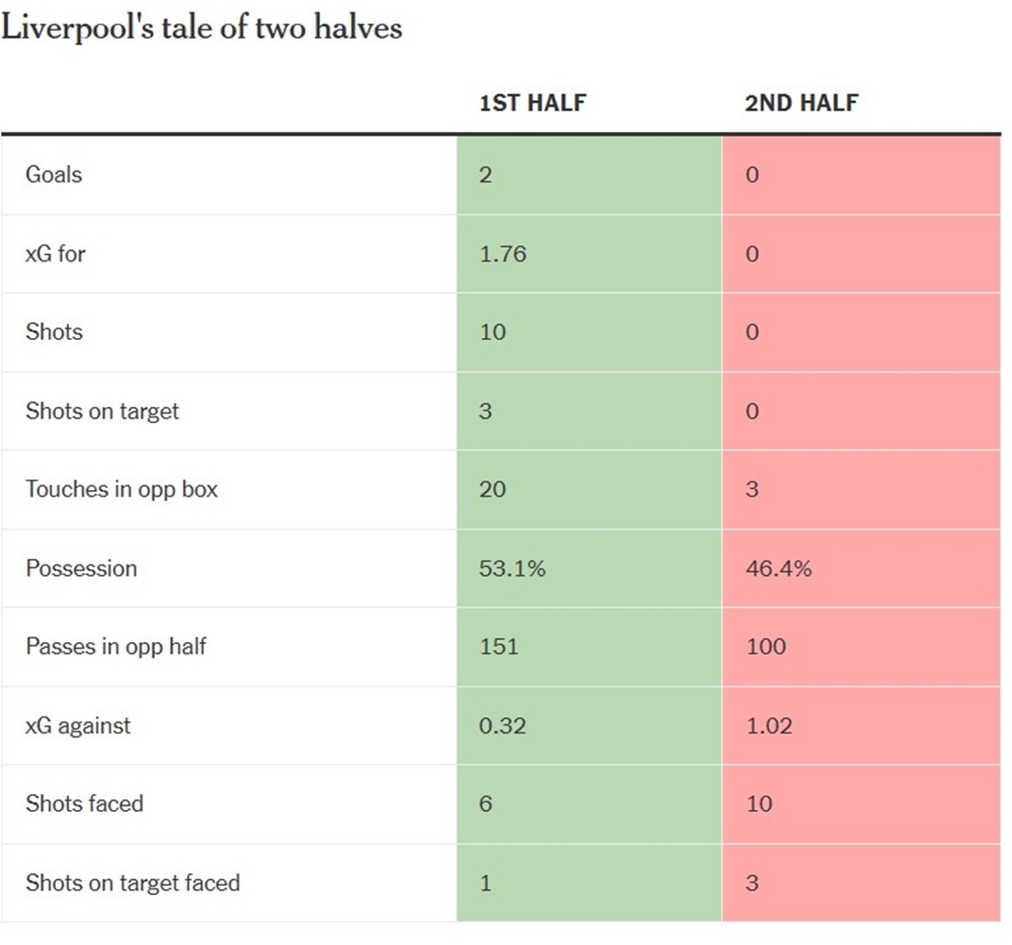Select the 0.32 xG against cell
The image size is (1012, 945).
click(503, 726)
